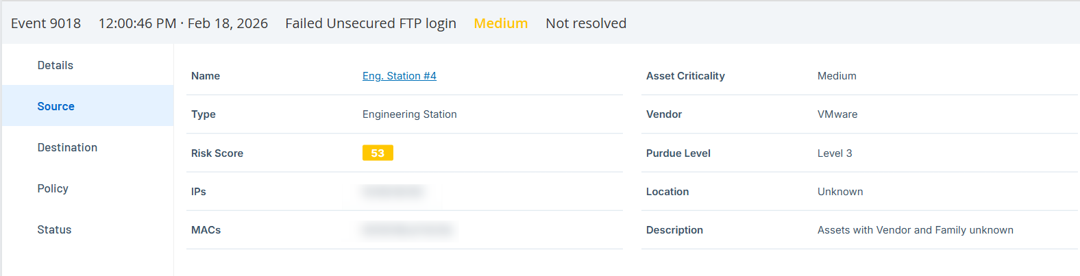Click the VMware vendor value

point(837,114)
